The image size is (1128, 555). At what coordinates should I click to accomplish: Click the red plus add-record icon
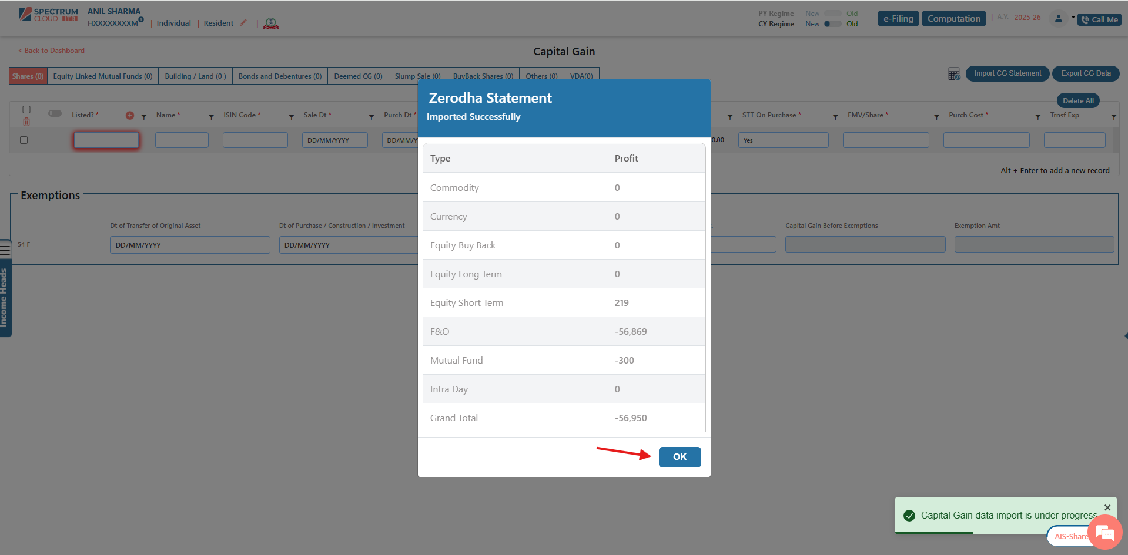coord(130,116)
